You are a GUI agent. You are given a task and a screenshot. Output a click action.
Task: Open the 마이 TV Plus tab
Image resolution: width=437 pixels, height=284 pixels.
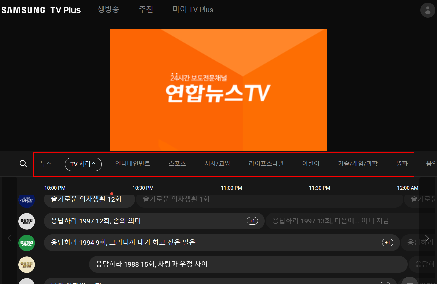pos(193,10)
